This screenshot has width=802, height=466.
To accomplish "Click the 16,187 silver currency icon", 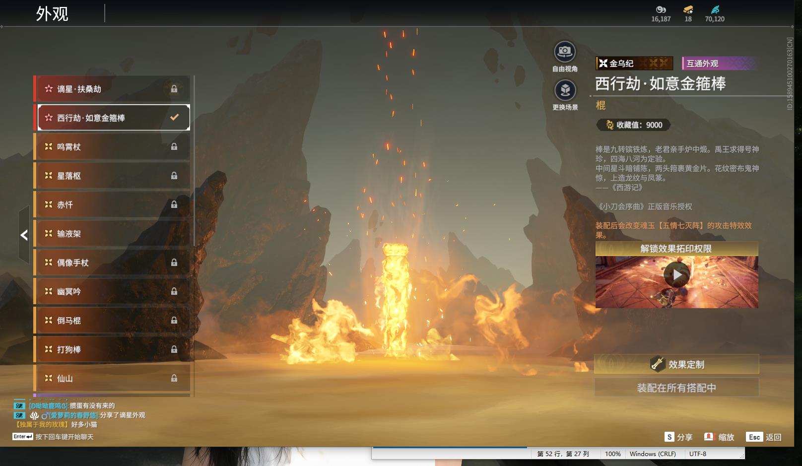I will (661, 9).
